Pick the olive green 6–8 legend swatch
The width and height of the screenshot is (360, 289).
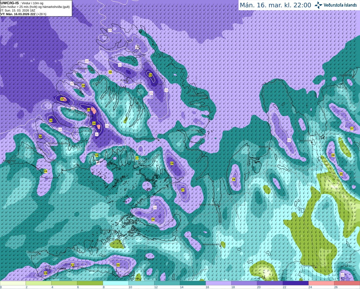tap(90, 283)
